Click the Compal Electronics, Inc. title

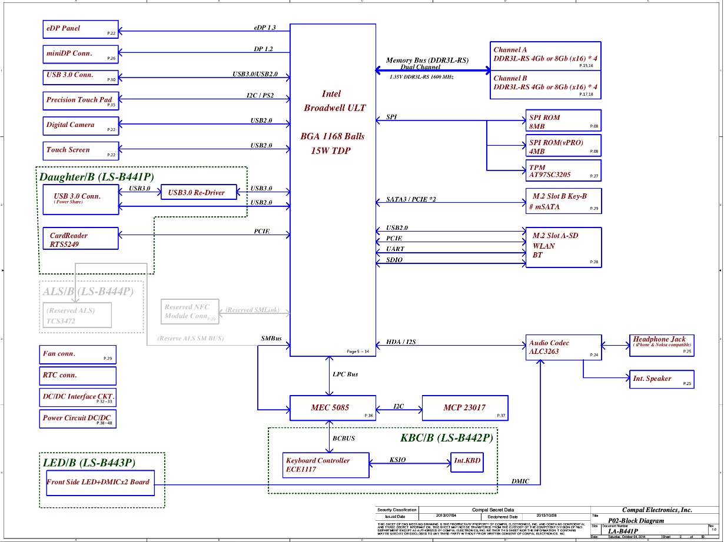click(x=657, y=510)
